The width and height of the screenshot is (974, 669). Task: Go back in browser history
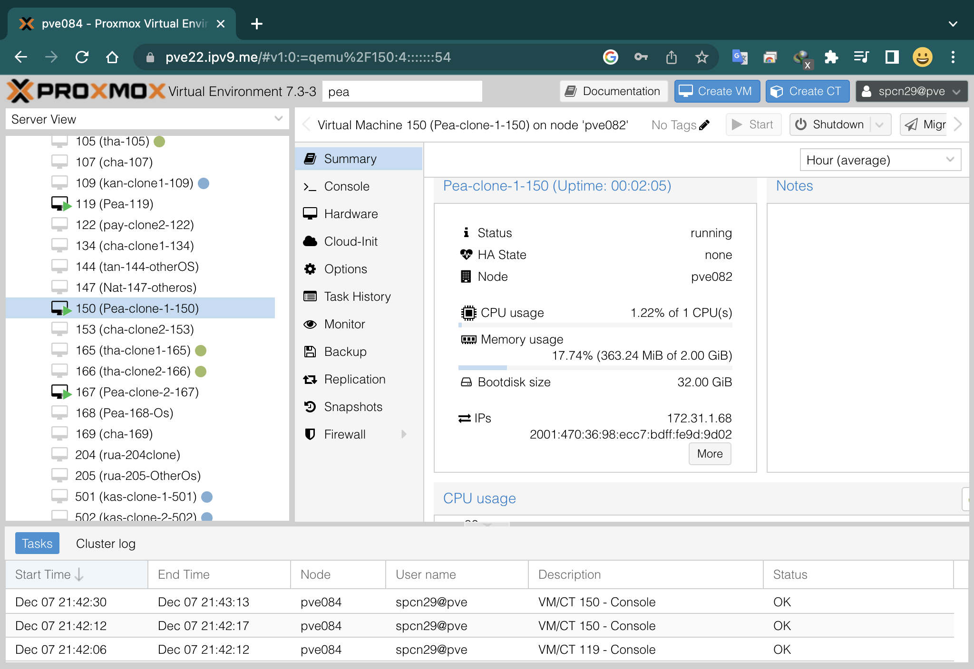click(21, 57)
